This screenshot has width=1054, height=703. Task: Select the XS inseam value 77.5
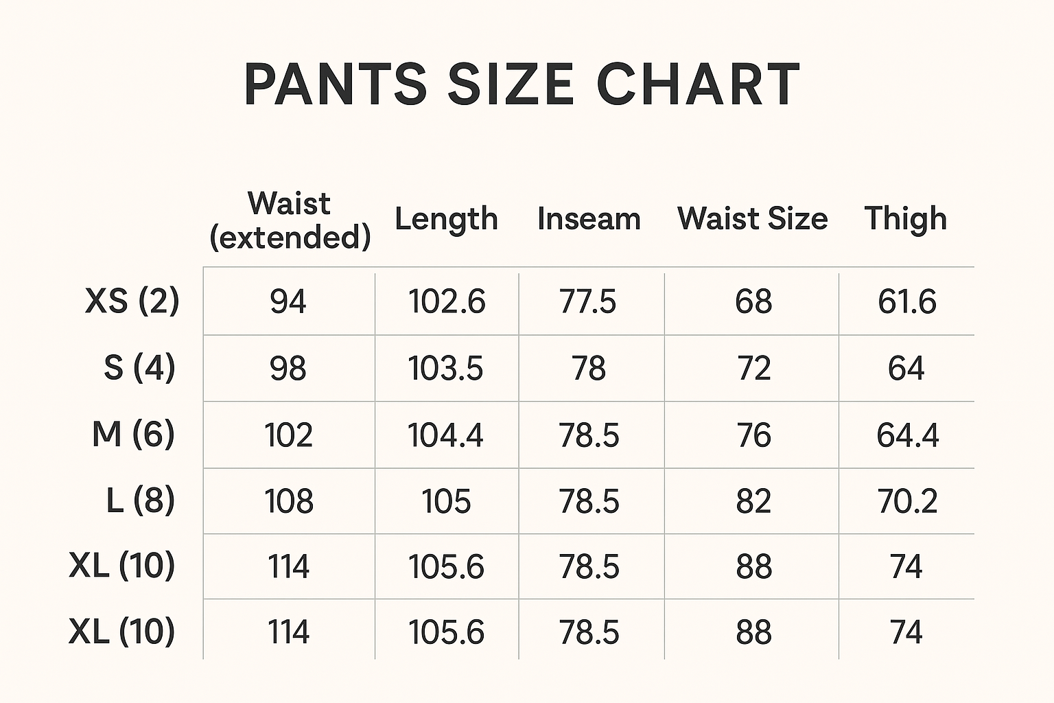tap(588, 301)
